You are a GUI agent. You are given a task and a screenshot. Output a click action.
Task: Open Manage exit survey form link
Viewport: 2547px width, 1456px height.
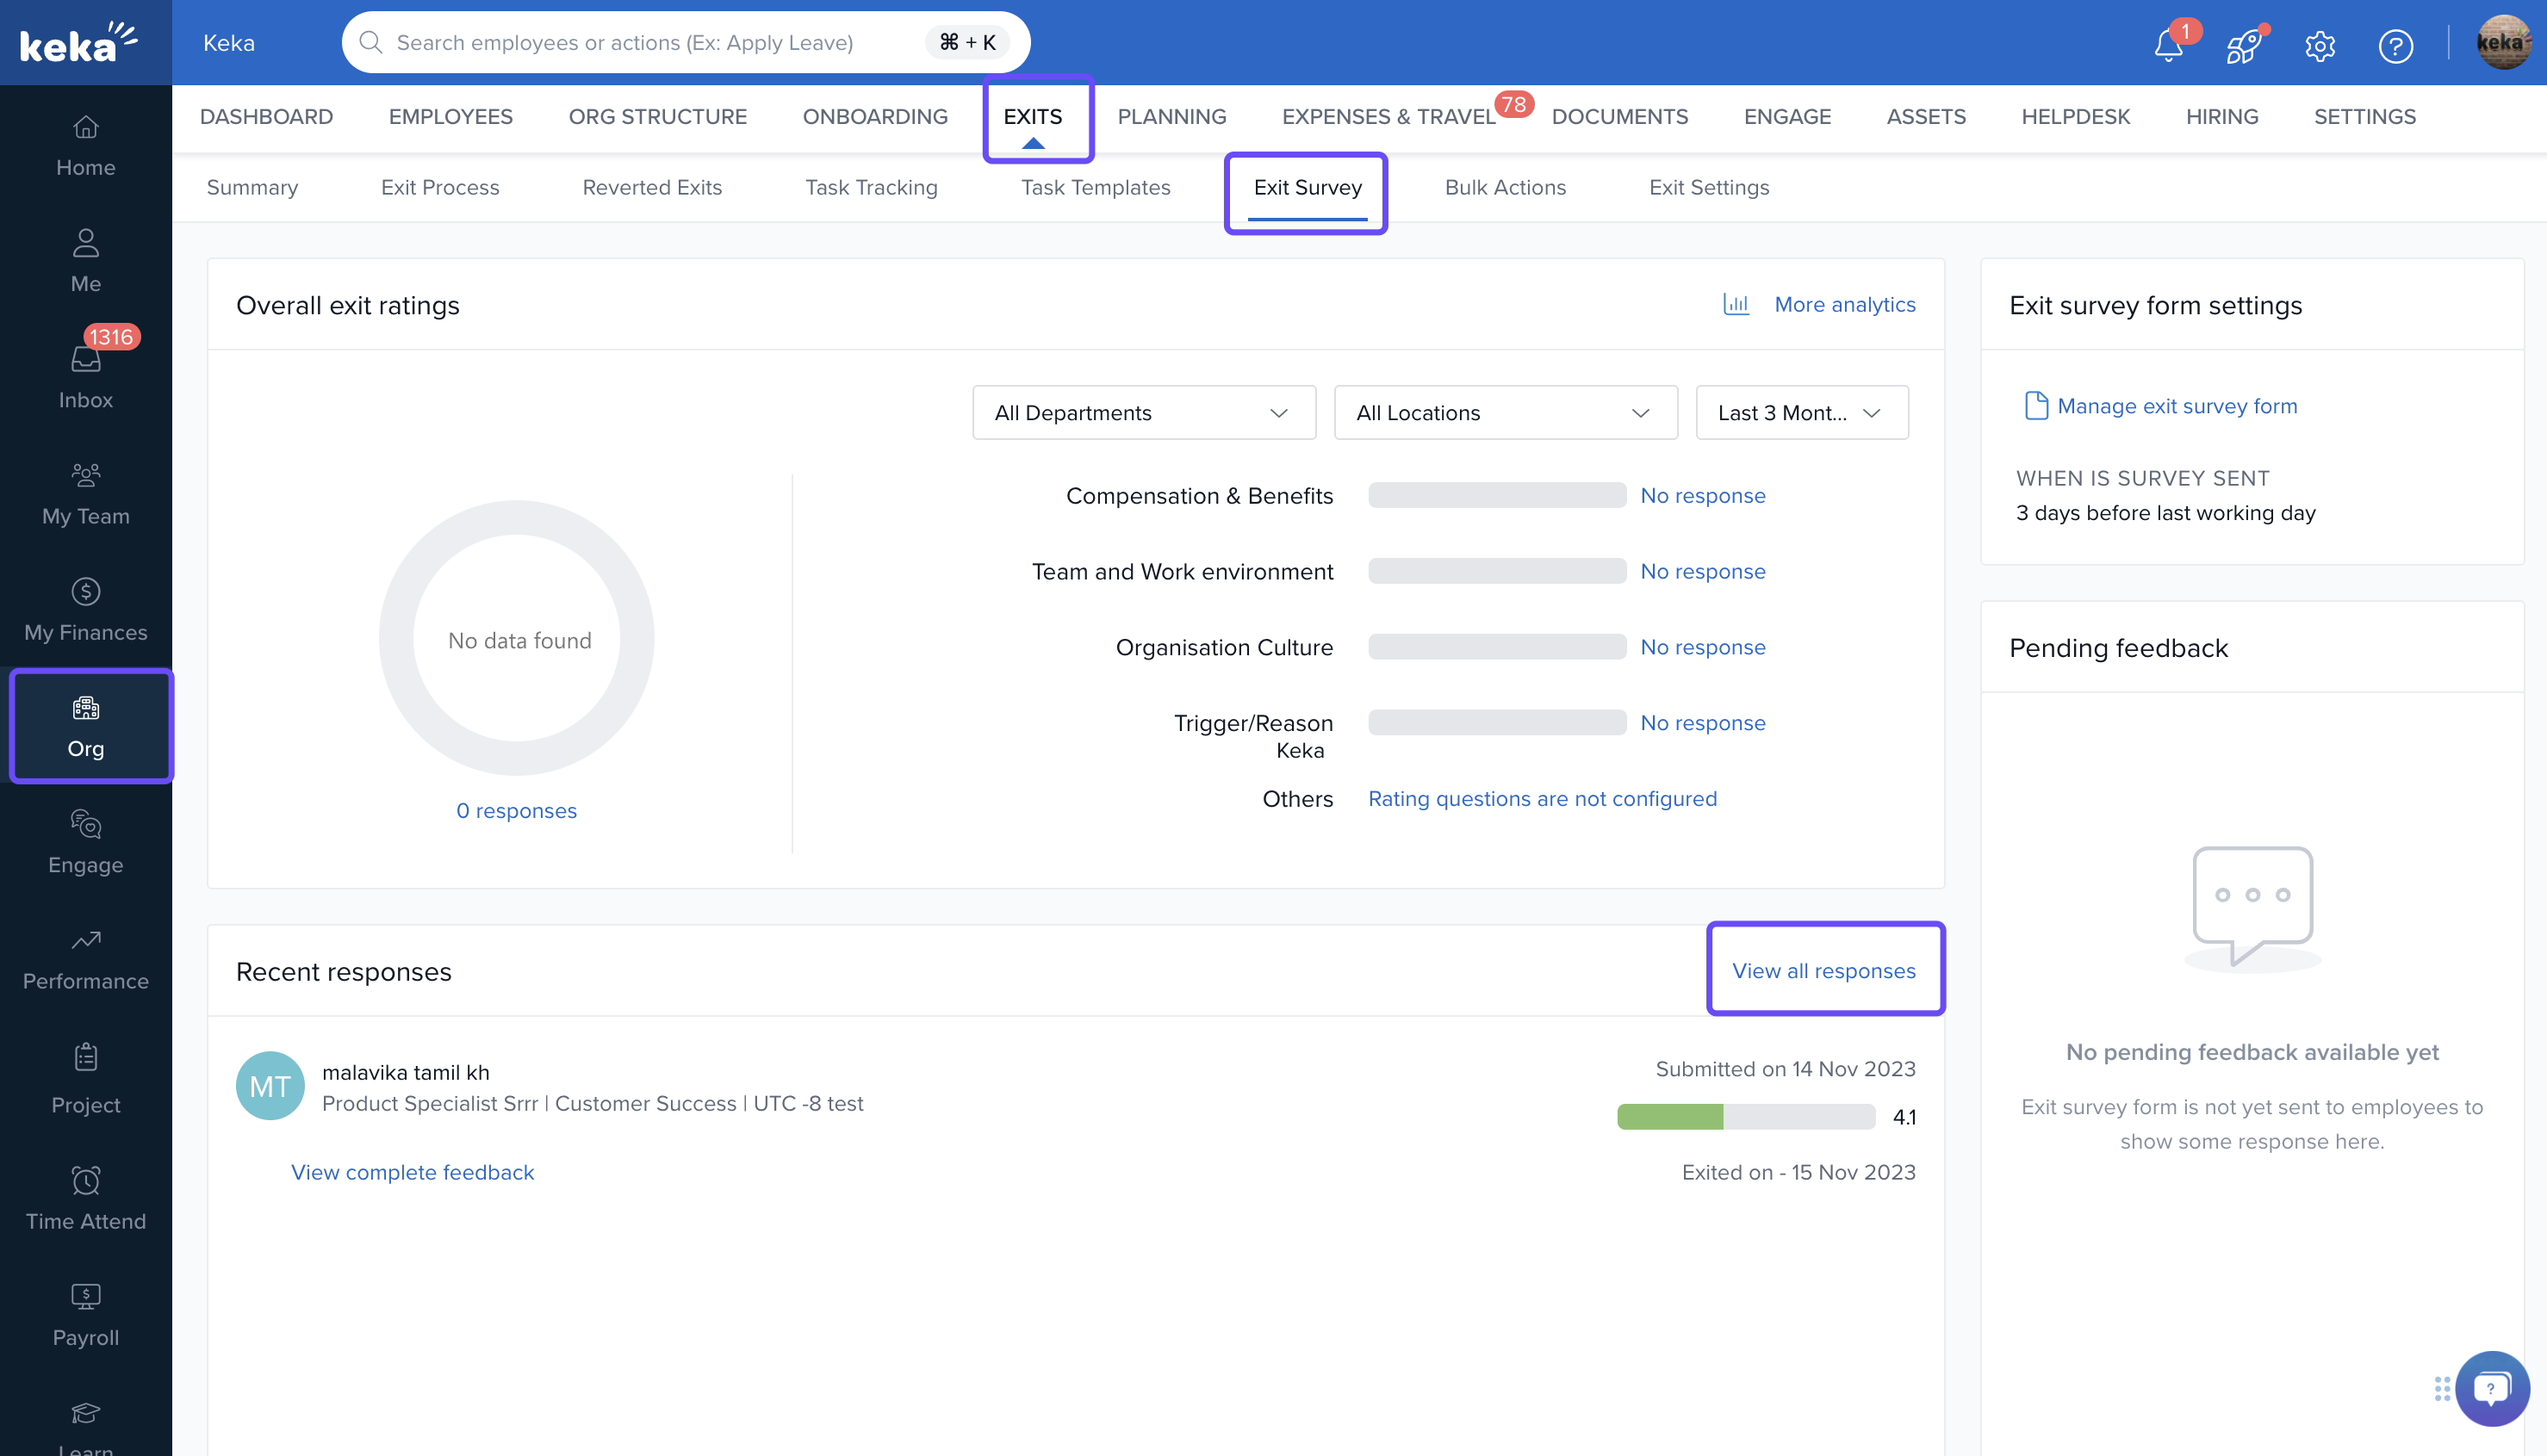coord(2176,405)
